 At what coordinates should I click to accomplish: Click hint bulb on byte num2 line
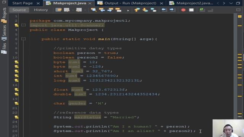tap(16, 67)
